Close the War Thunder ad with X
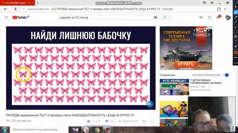The width and height of the screenshot is (238, 133). click(211, 28)
